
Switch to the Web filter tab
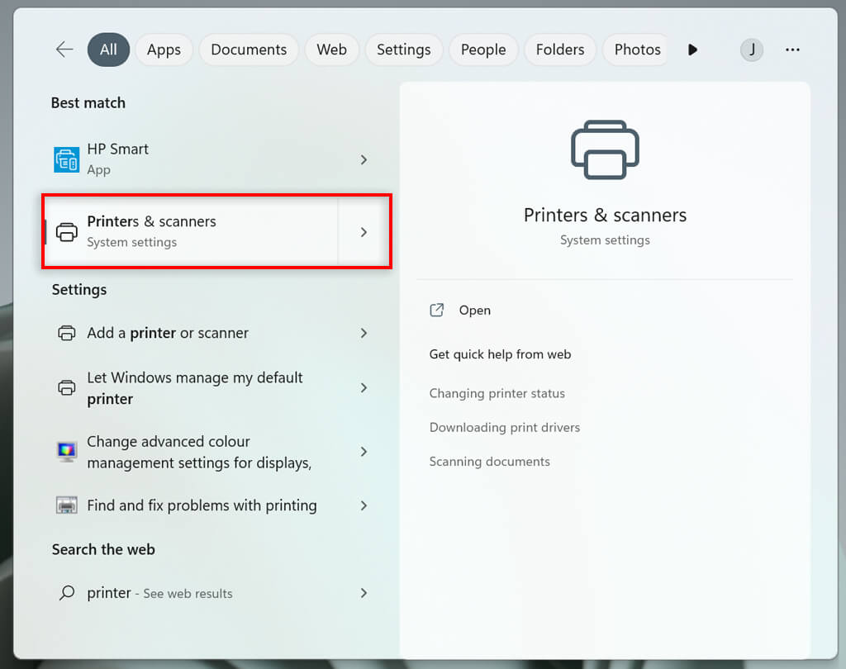pyautogui.click(x=332, y=50)
